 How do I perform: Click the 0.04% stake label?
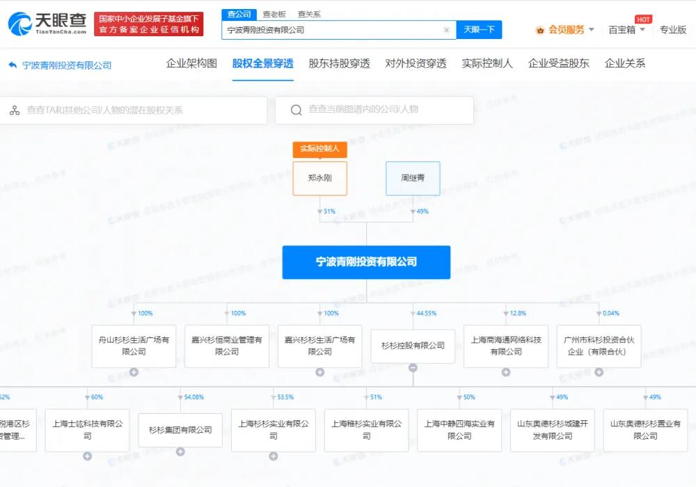click(x=611, y=313)
